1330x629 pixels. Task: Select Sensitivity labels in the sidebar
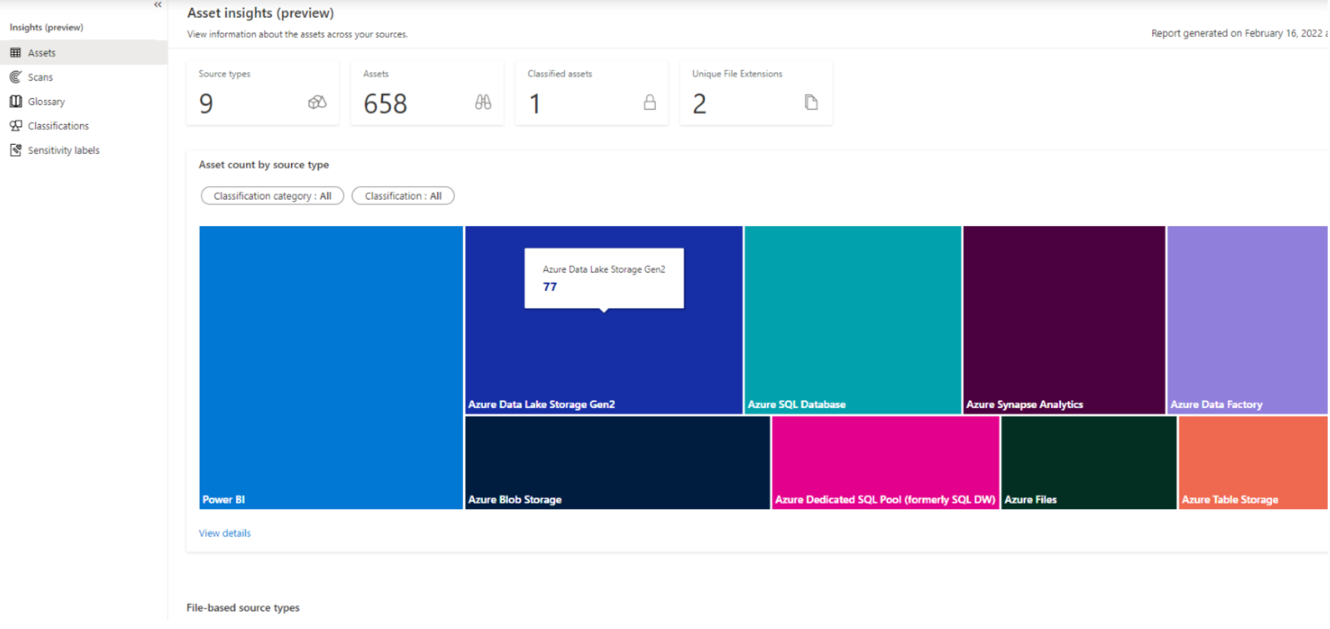[x=83, y=150]
